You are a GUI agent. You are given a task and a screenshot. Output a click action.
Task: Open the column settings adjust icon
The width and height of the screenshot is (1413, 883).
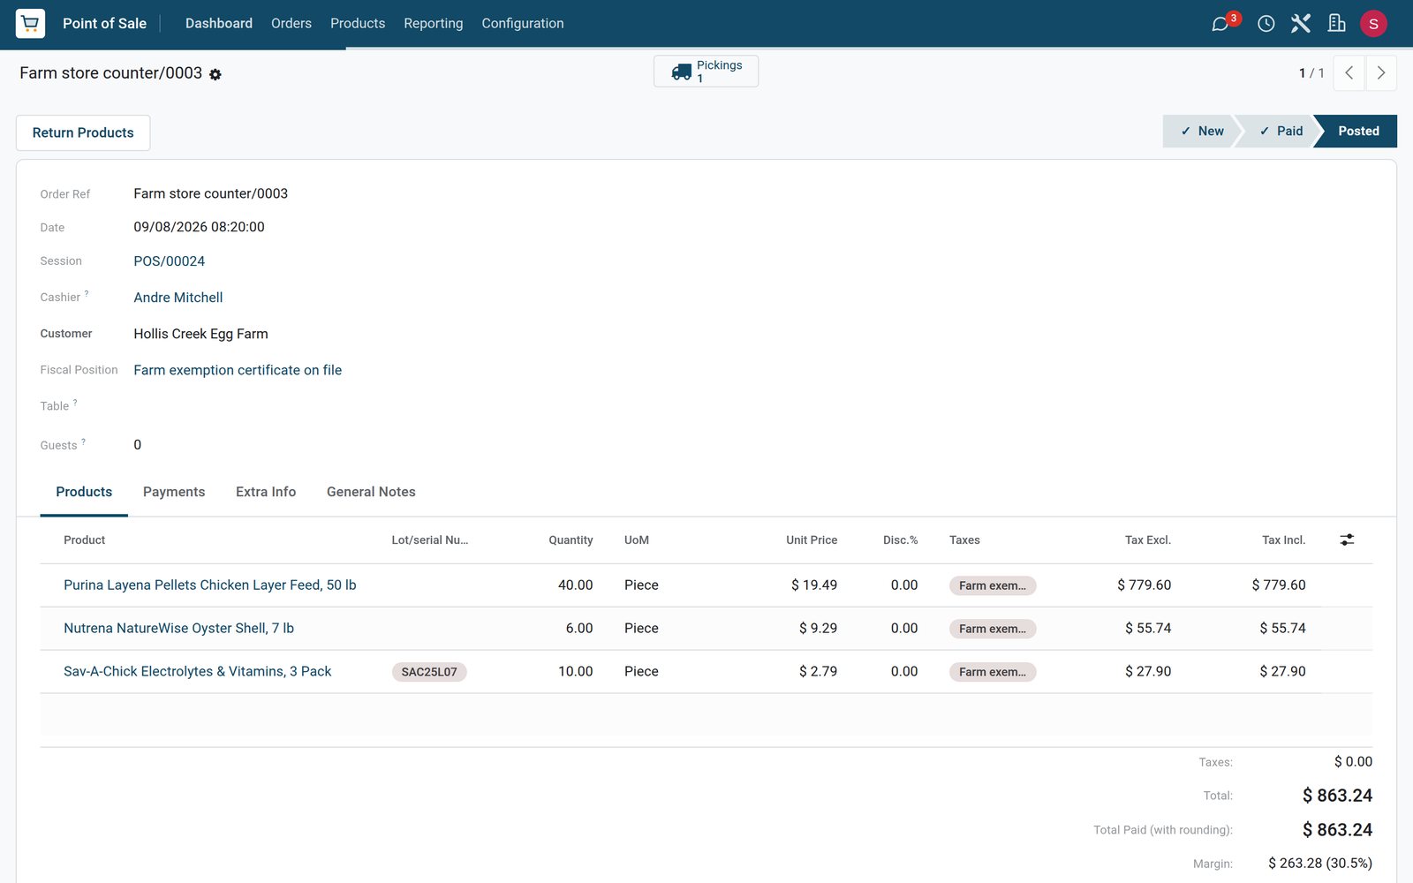tap(1347, 540)
